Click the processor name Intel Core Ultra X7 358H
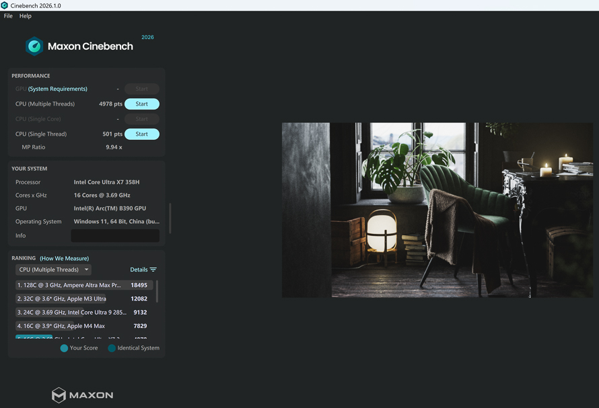Viewport: 599px width, 408px height. [106, 182]
